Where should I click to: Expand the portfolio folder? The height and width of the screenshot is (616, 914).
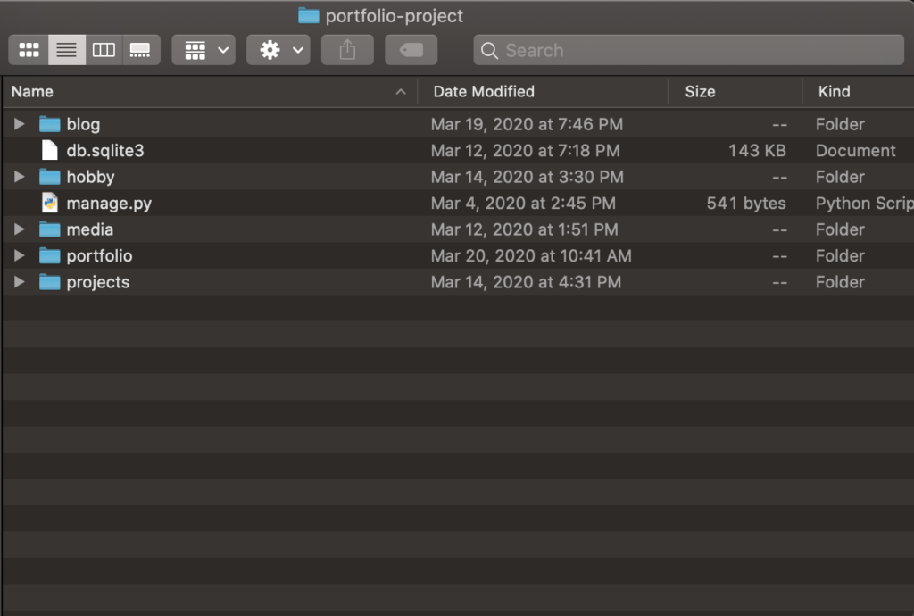(x=20, y=255)
